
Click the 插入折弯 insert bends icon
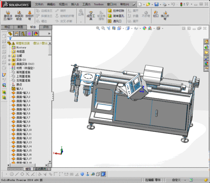pyautogui.click(x=165, y=15)
